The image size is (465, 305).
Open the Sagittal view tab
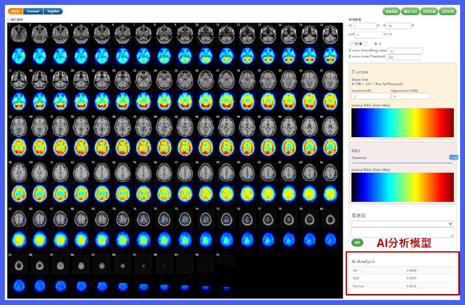pyautogui.click(x=53, y=11)
